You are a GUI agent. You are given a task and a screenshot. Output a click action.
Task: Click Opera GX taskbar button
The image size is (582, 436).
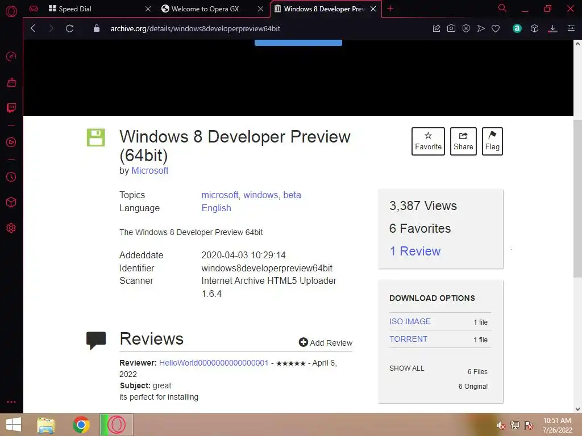pos(117,425)
